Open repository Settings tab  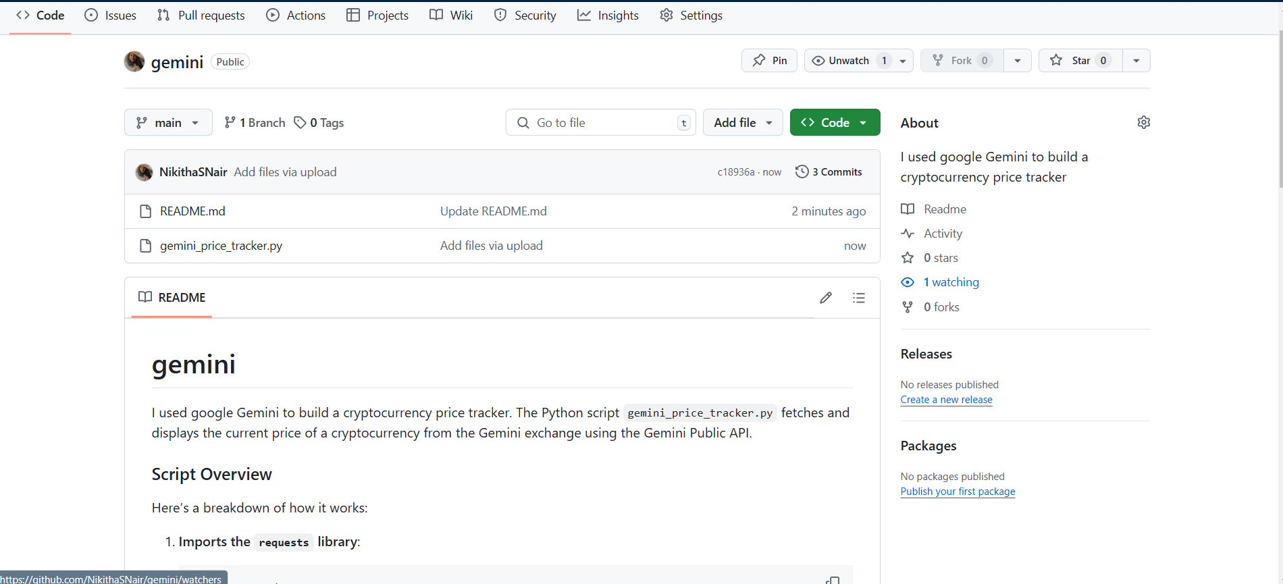(x=691, y=16)
